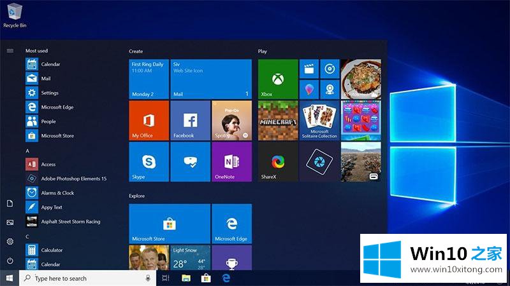
Task: Open the OneNote tile
Action: tap(232, 162)
